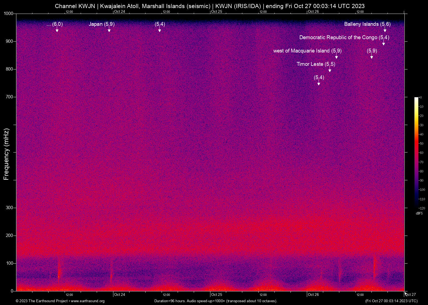Click the Democratic Republic of the Congo arrow
Viewport: 428px width, 305px height.
point(384,44)
